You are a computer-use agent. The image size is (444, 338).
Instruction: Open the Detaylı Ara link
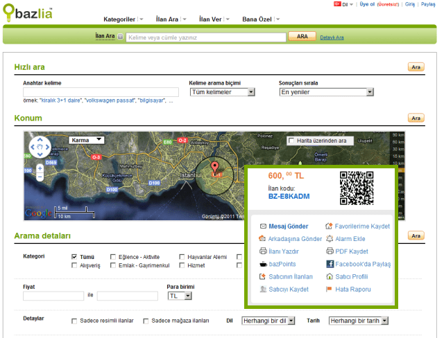tap(332, 37)
